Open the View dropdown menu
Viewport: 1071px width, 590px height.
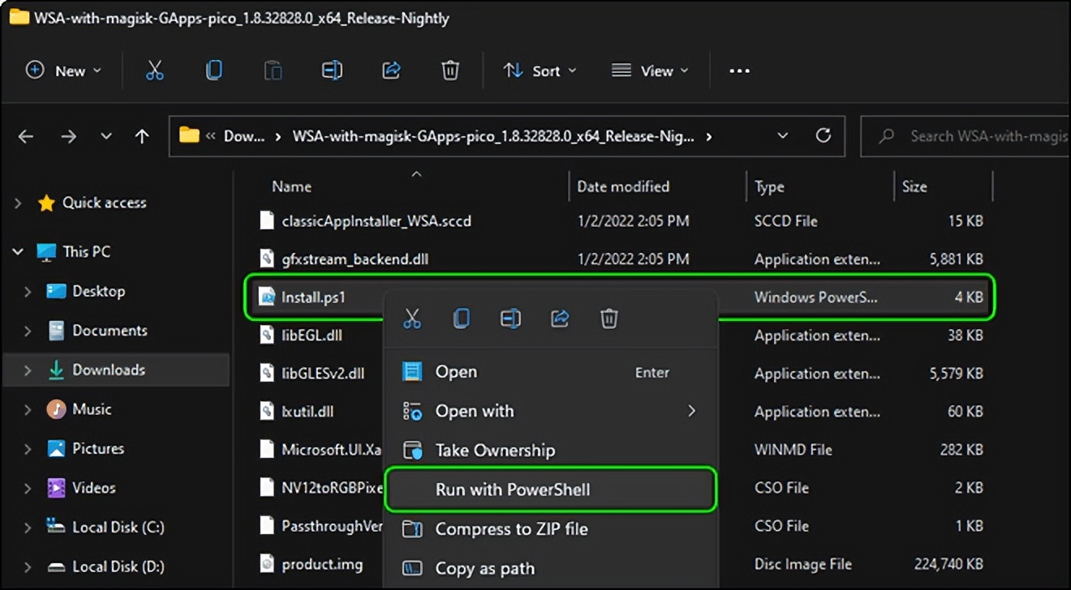click(x=650, y=71)
